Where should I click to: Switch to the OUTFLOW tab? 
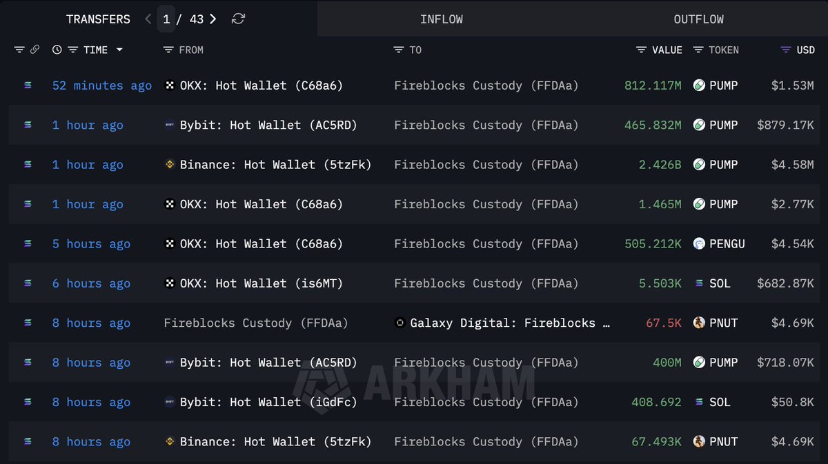tap(698, 19)
